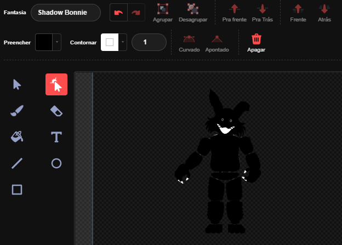This screenshot has width=342, height=245.
Task: Click the Shadow Bonnie costume name field
Action: 66,13
